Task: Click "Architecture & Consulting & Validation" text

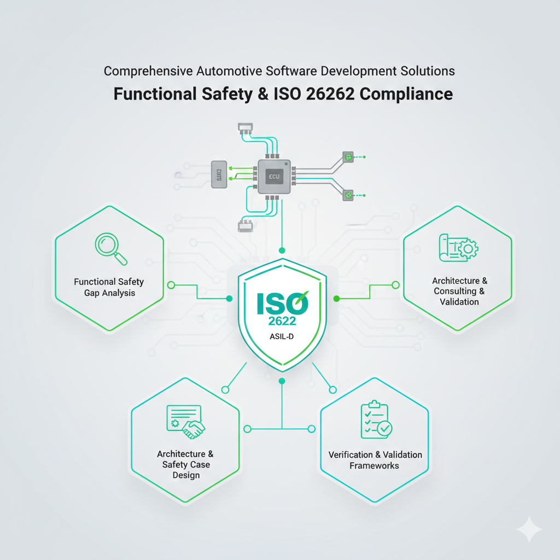Action: (x=459, y=291)
